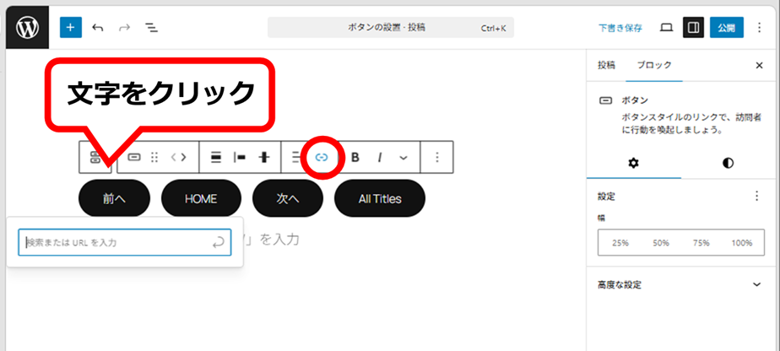Click the HOME button block

201,199
